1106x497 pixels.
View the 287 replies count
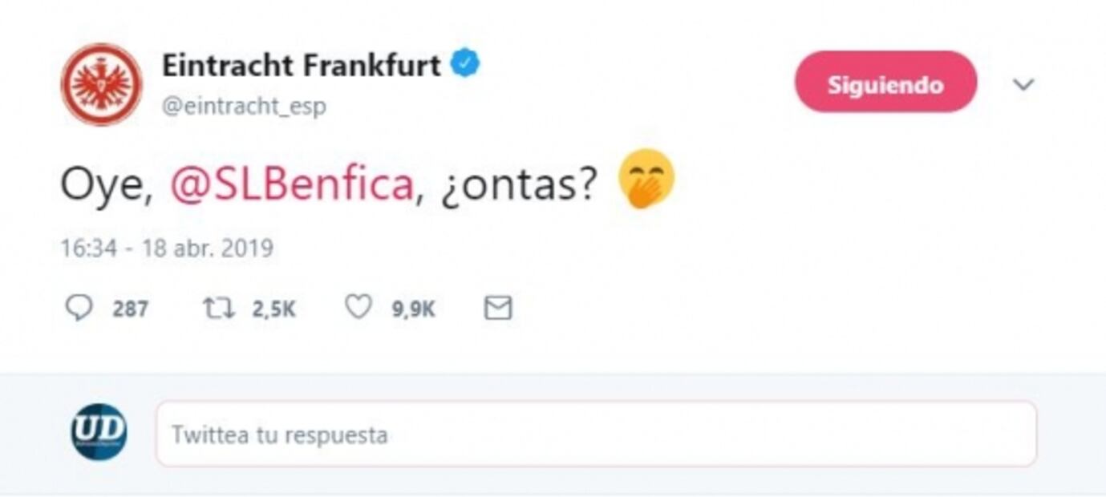pos(130,309)
